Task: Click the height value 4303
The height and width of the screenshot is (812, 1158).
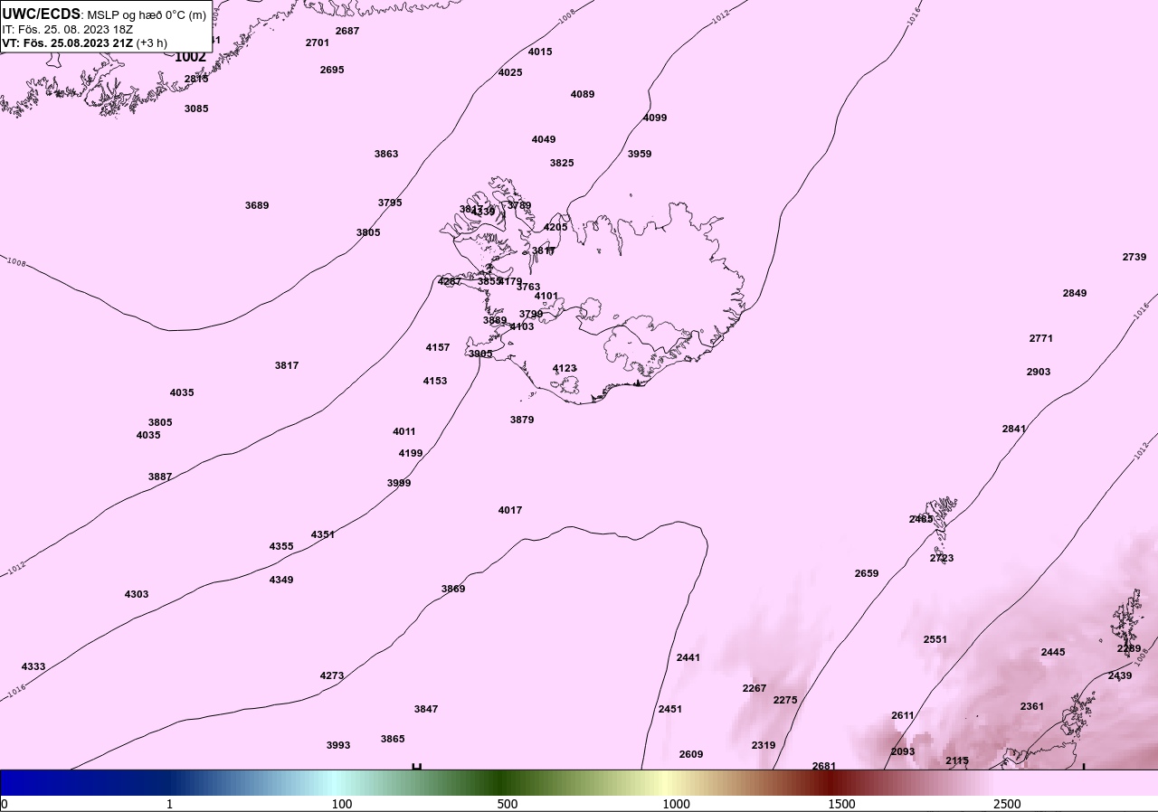Action: coord(137,594)
